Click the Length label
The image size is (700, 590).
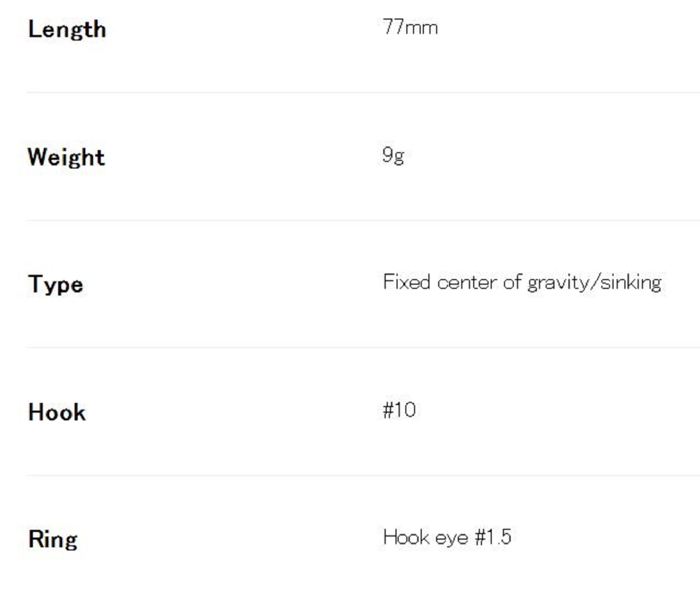[67, 29]
